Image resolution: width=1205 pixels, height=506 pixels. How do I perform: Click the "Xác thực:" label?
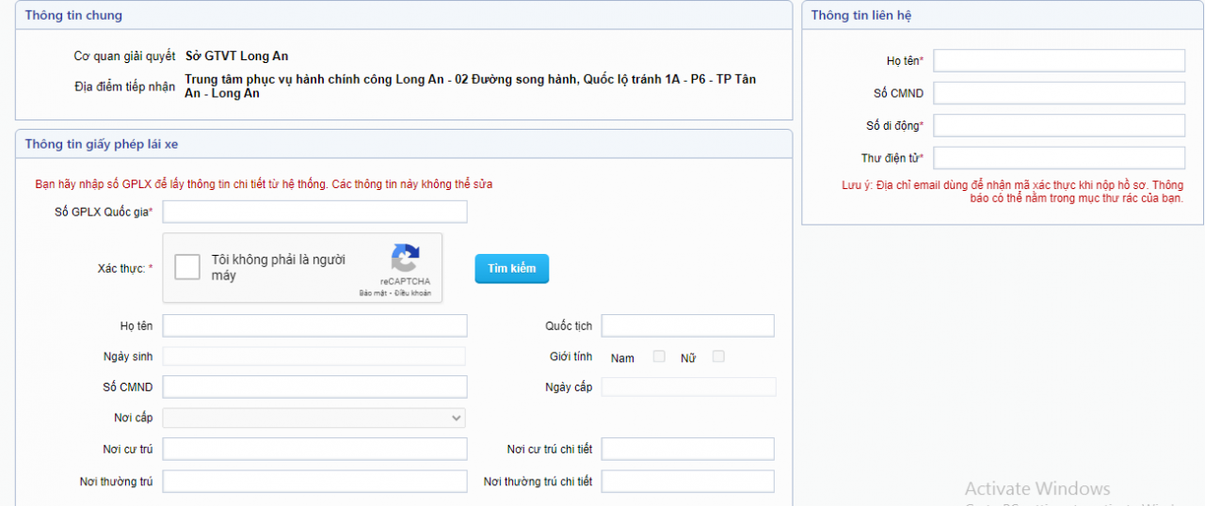[125, 269]
